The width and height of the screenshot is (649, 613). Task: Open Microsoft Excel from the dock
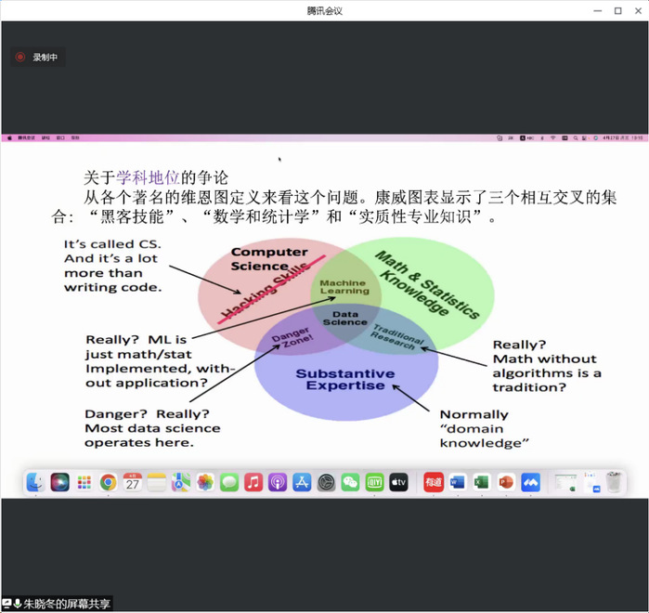coord(482,482)
